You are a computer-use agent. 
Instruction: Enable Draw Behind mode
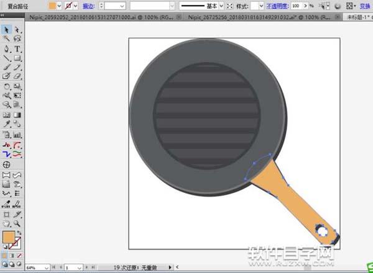[x=12, y=264]
